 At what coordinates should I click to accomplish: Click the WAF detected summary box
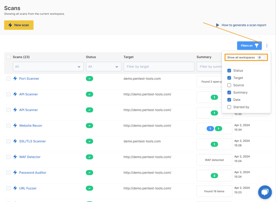click(x=214, y=160)
